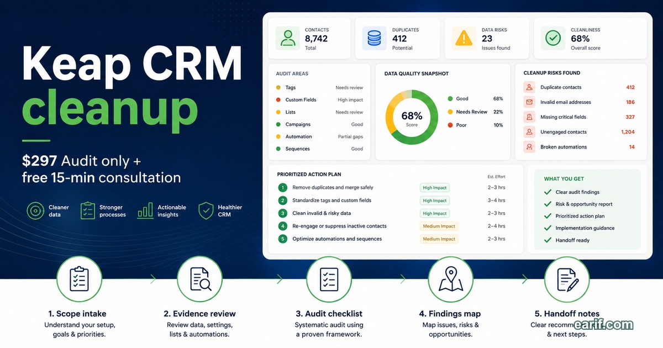Click the Prioritized Action Plan heading
The width and height of the screenshot is (663, 348).
309,175
